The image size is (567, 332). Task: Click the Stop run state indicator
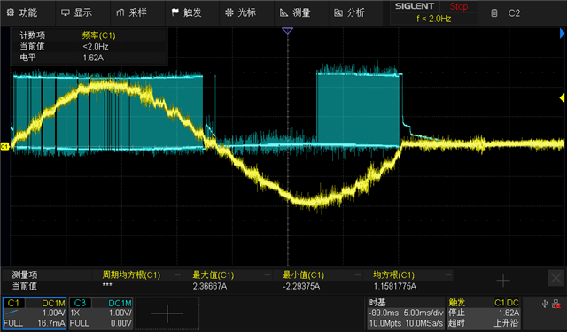coord(459,6)
